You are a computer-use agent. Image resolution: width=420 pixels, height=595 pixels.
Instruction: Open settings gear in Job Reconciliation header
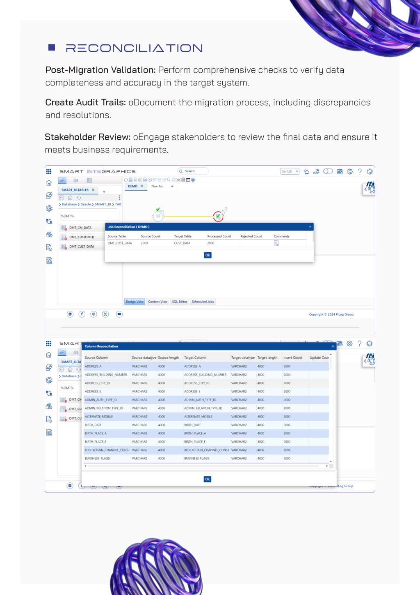click(350, 172)
